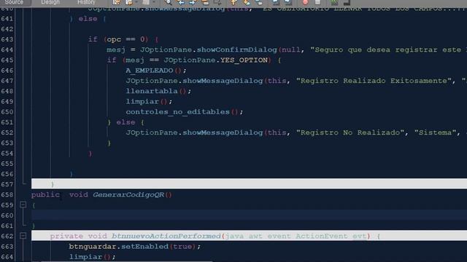Click the private keyword on line 662
The height and width of the screenshot is (262, 467).
[x=66, y=236]
